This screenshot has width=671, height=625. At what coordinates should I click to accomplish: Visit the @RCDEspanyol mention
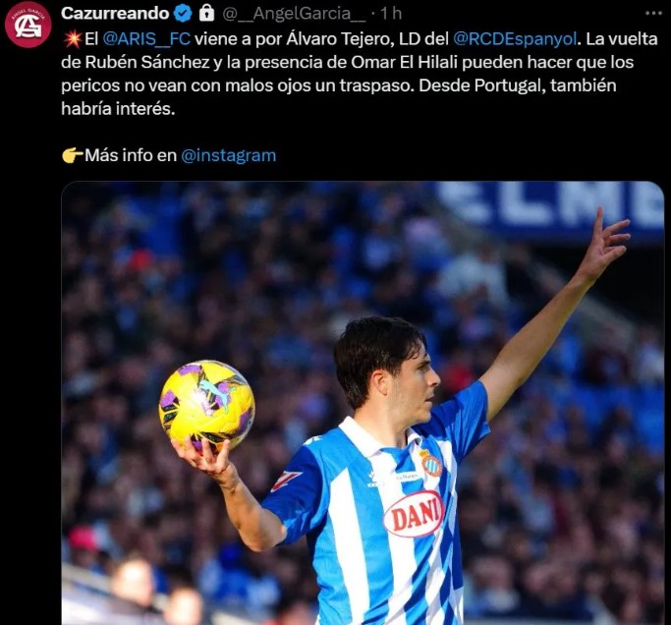click(515, 39)
